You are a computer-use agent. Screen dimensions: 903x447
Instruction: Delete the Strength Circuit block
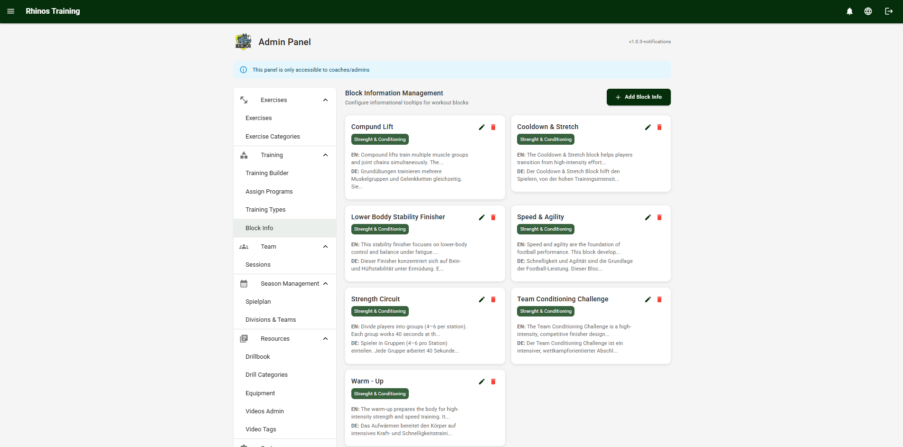point(493,299)
